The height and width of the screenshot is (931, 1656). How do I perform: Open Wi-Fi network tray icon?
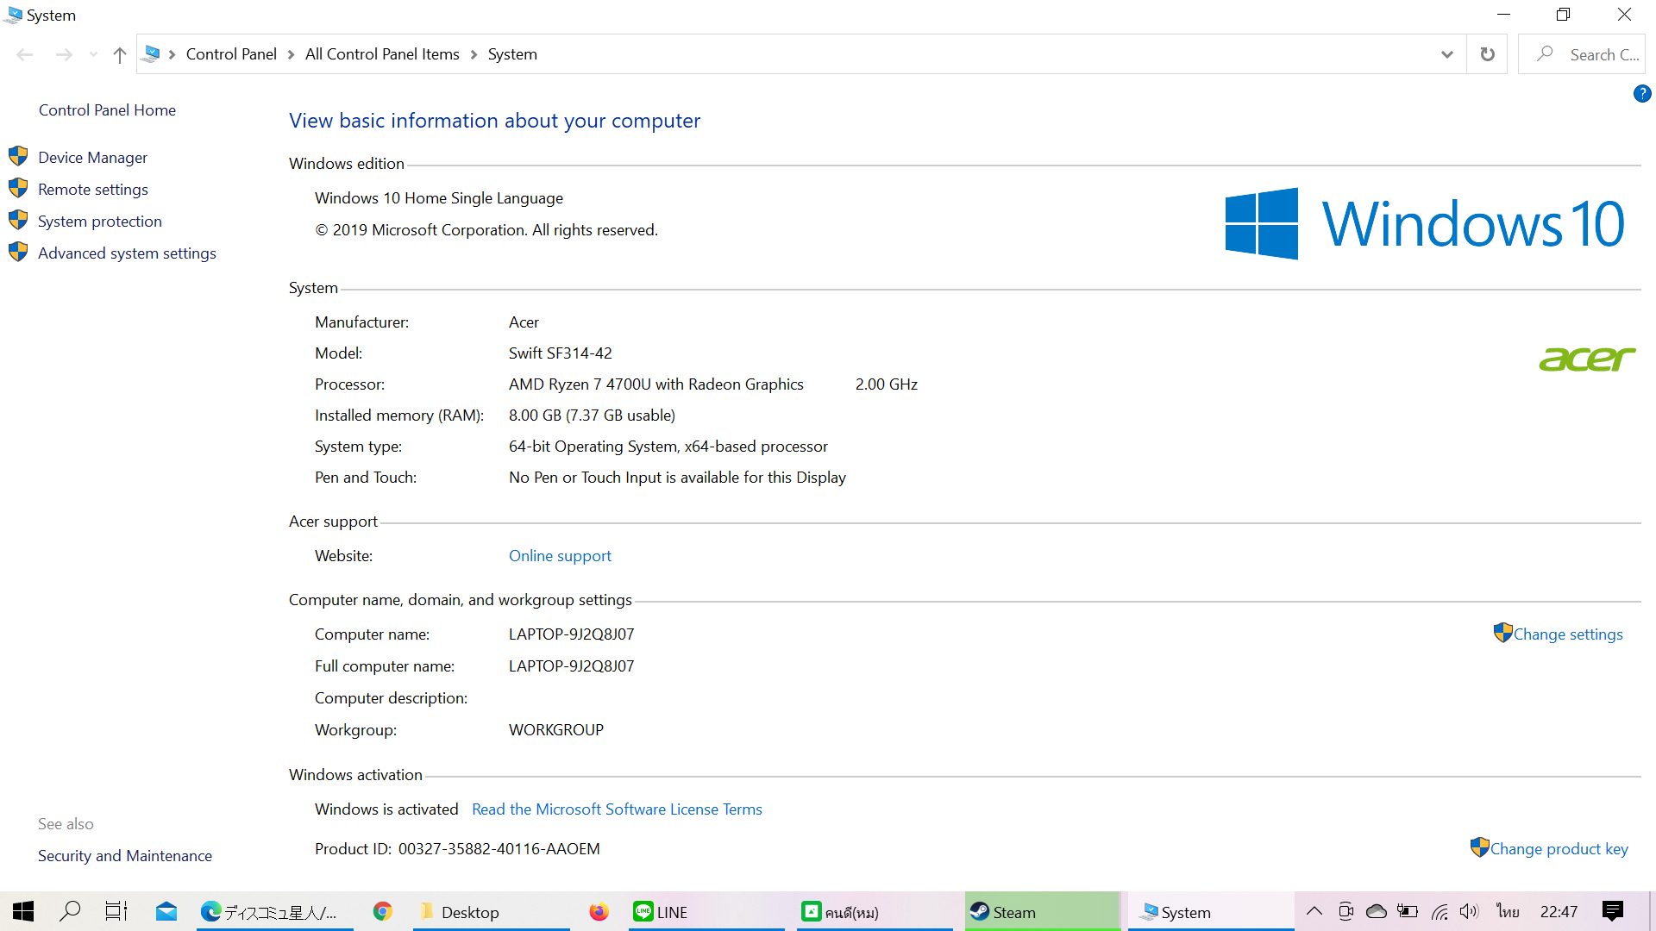[1439, 911]
